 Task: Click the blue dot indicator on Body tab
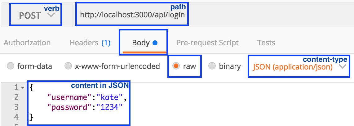[155, 43]
